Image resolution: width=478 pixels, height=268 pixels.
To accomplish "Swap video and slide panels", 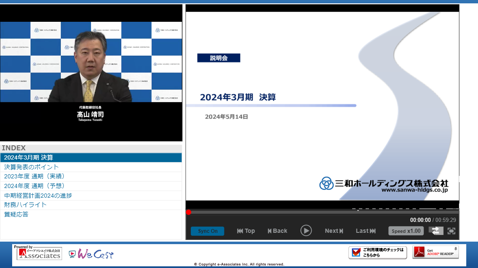I will 436,231.
